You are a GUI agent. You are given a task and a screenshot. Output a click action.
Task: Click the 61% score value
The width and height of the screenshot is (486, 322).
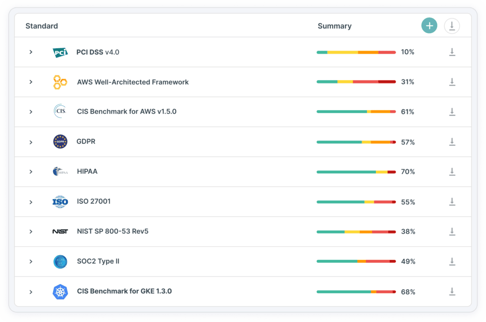click(x=408, y=112)
